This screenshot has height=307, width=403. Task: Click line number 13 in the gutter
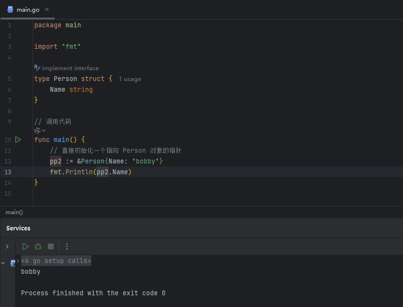click(x=8, y=172)
